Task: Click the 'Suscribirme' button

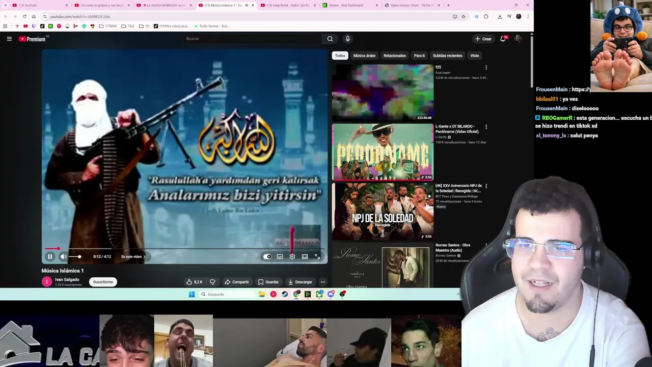Action: tap(103, 282)
